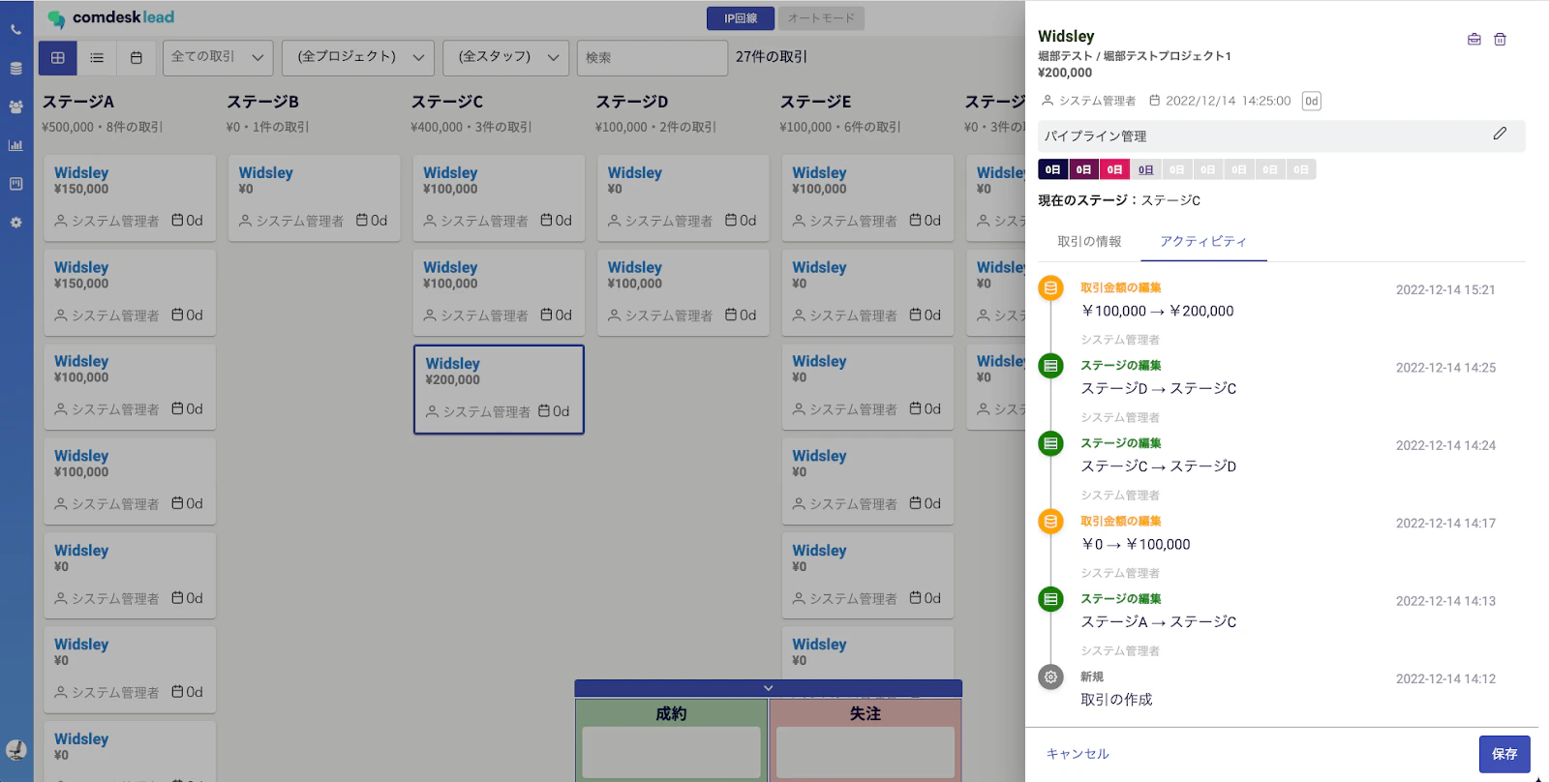1549x782 pixels.
Task: Switch to the 取引の情報 tab
Action: (1089, 242)
